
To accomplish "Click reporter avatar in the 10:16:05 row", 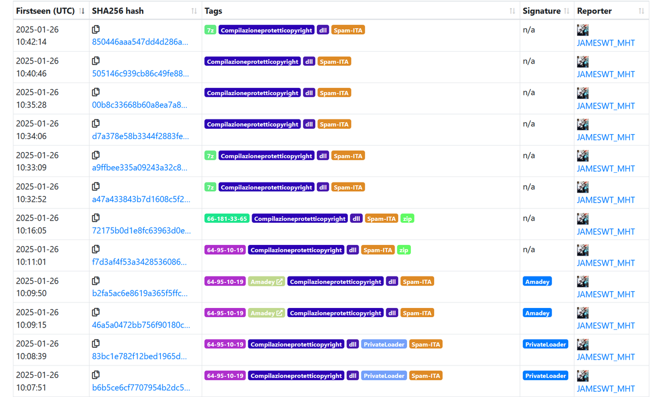I will (x=582, y=219).
